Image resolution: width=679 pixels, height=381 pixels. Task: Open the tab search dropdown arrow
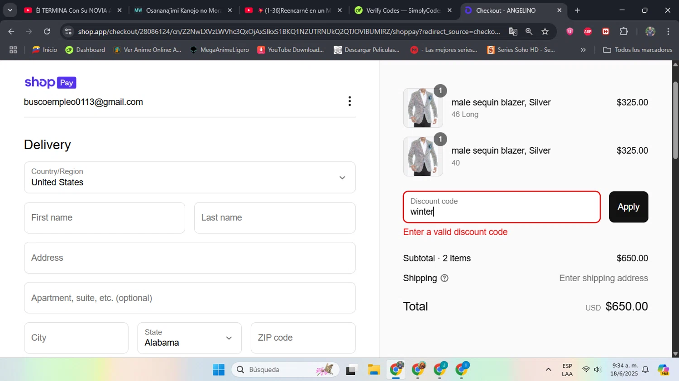10,10
